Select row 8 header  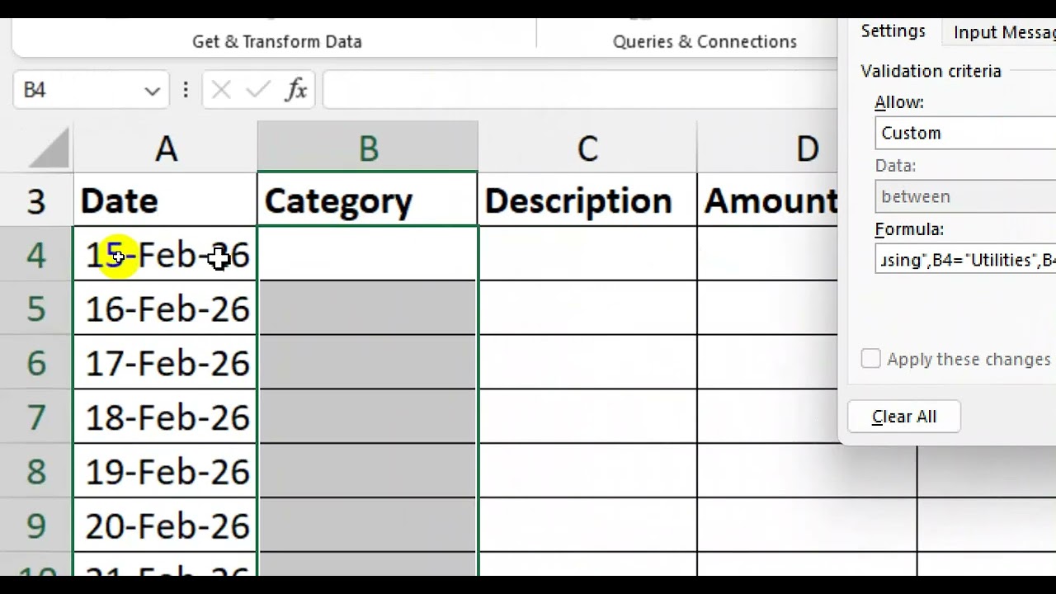point(36,472)
